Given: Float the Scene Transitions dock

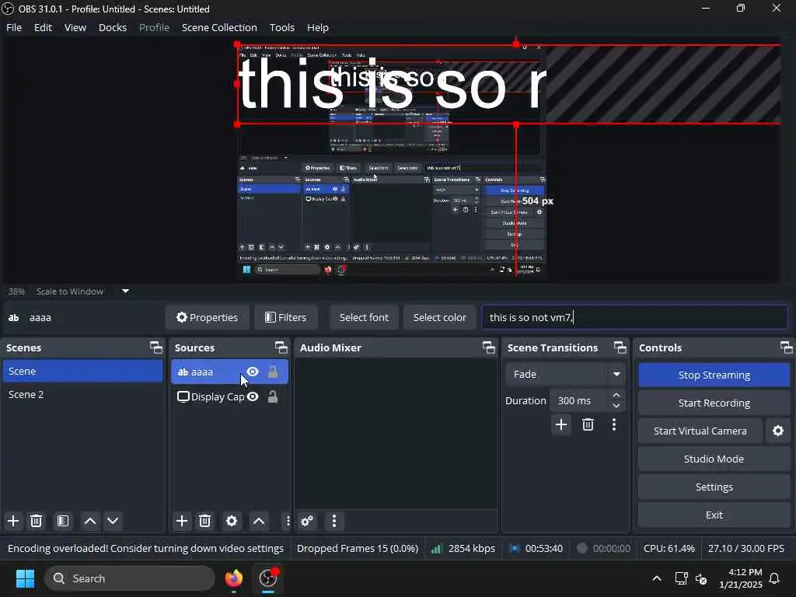Looking at the screenshot, I should 620,347.
